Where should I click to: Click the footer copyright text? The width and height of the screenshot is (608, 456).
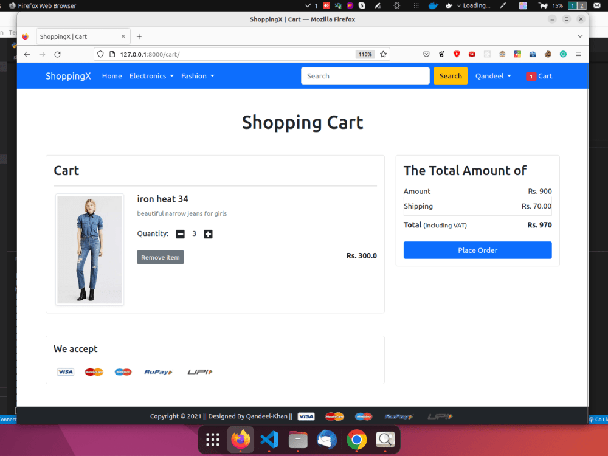point(221,416)
